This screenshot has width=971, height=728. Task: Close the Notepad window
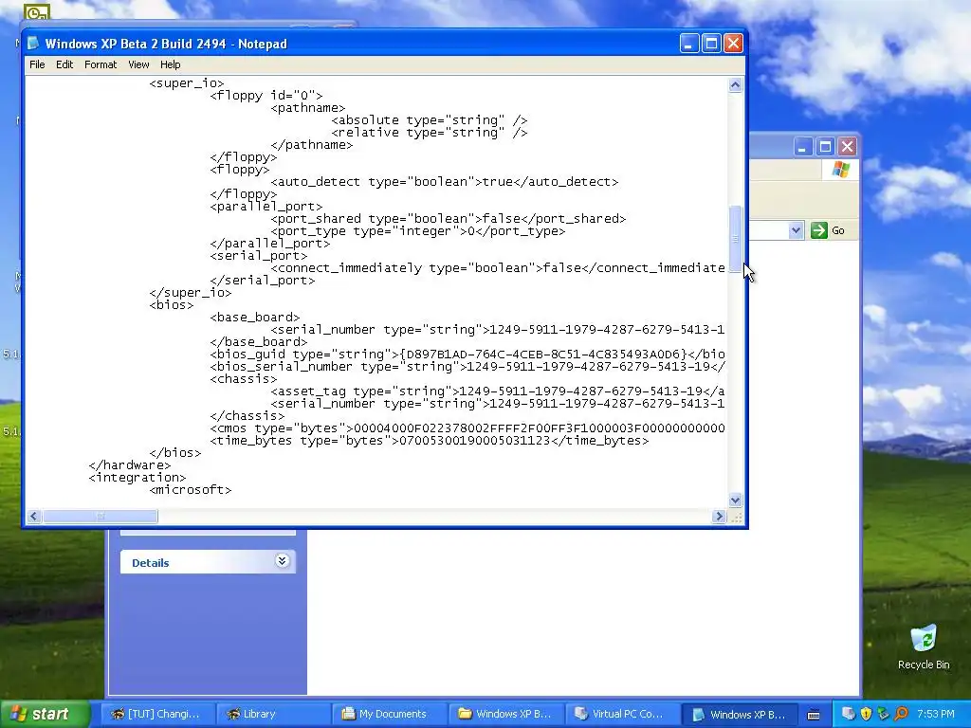tap(733, 44)
